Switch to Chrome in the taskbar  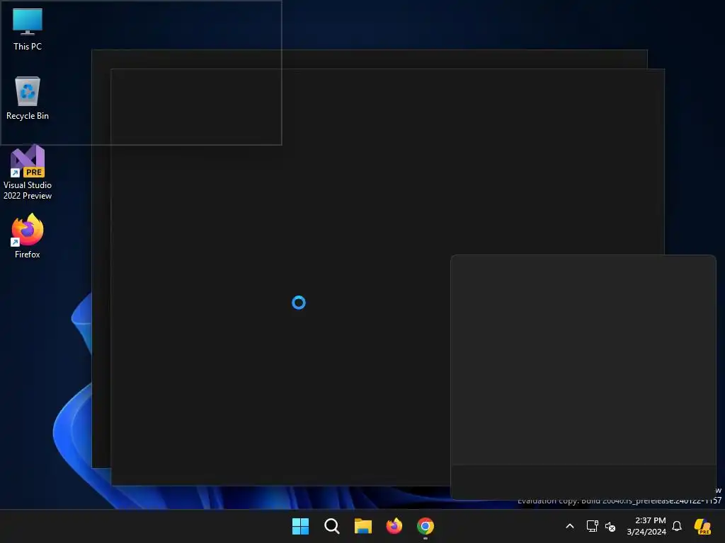pos(426,526)
